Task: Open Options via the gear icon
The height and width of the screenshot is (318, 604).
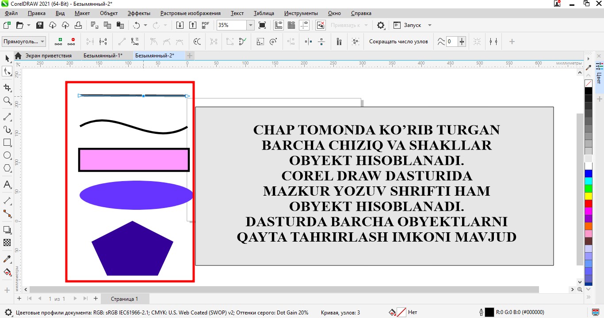Action: (x=381, y=25)
